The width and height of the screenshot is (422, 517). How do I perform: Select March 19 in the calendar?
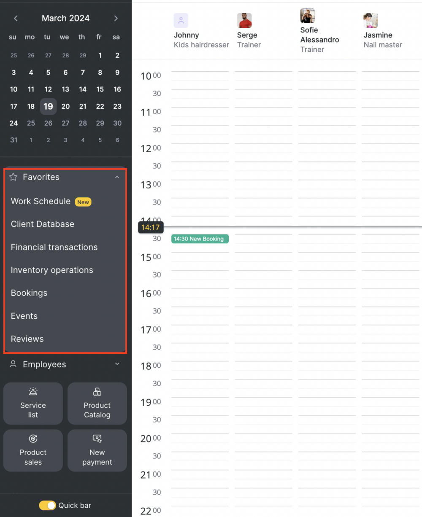click(48, 106)
